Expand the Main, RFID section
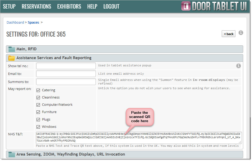The image size is (252, 161). click(124, 49)
